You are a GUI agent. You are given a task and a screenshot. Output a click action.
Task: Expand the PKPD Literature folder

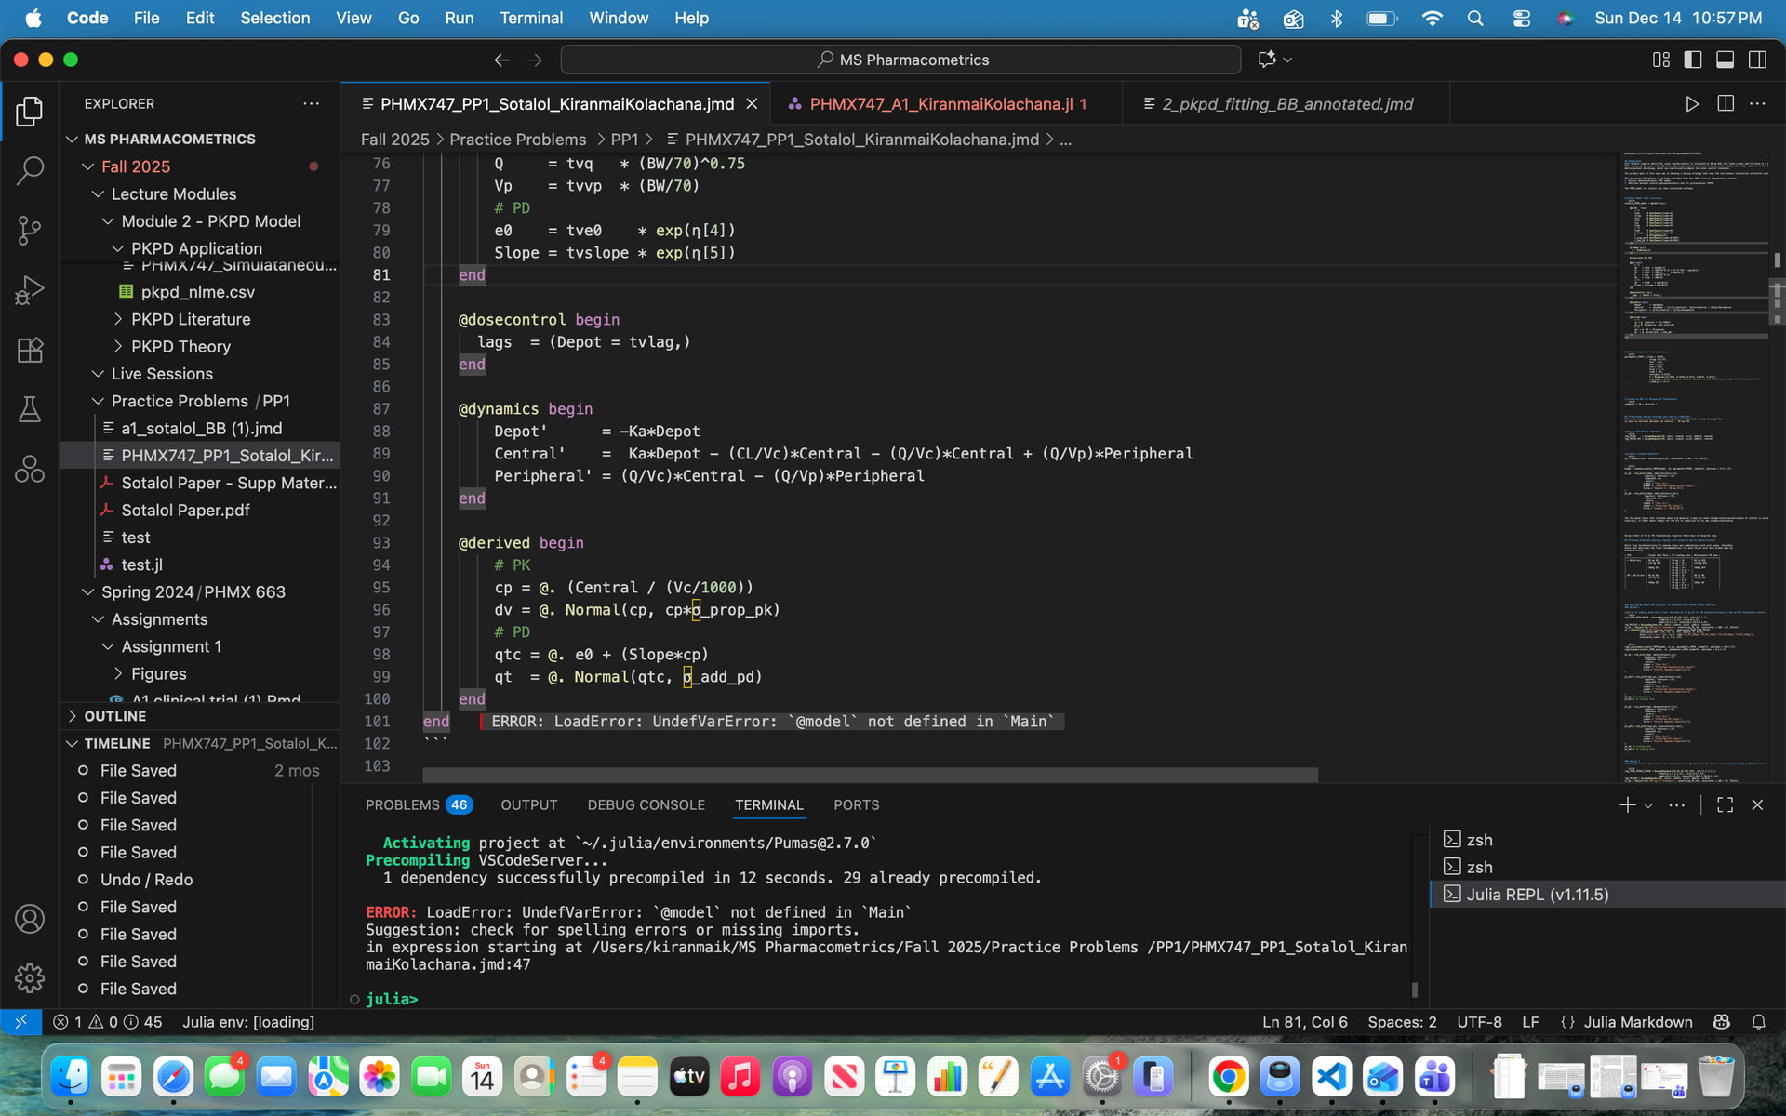tap(190, 319)
